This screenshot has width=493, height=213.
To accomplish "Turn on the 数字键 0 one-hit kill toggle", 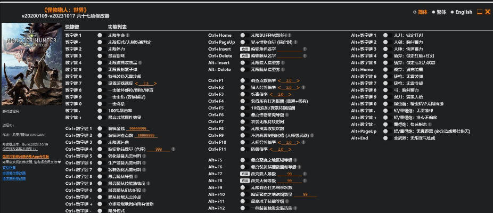I will click(101, 104).
